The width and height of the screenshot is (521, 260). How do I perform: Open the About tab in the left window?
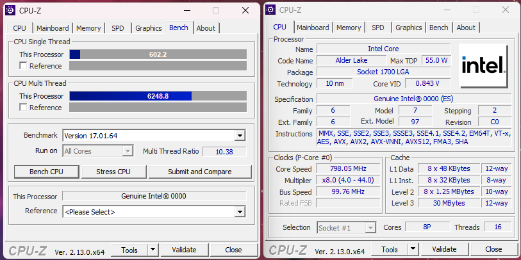(x=206, y=28)
